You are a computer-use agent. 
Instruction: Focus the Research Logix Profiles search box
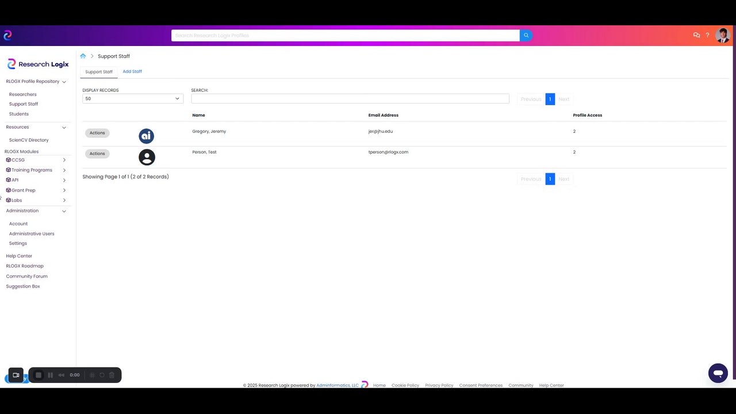point(345,36)
